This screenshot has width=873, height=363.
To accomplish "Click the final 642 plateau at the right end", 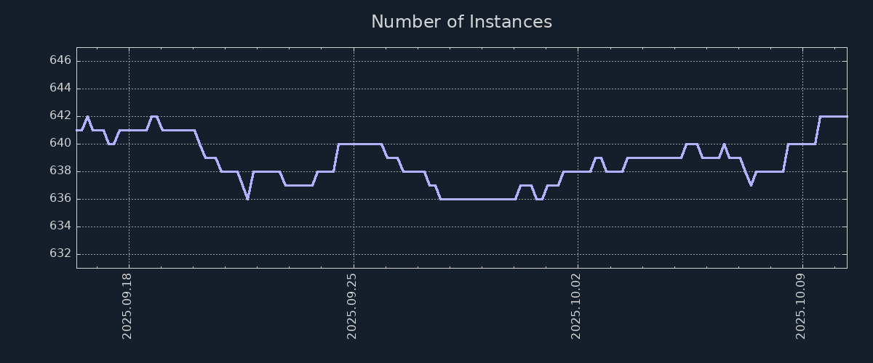I will tap(834, 116).
